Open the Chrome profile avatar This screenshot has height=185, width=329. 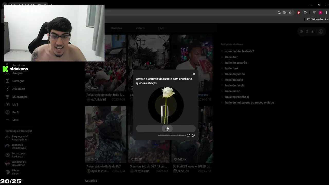(x=320, y=13)
